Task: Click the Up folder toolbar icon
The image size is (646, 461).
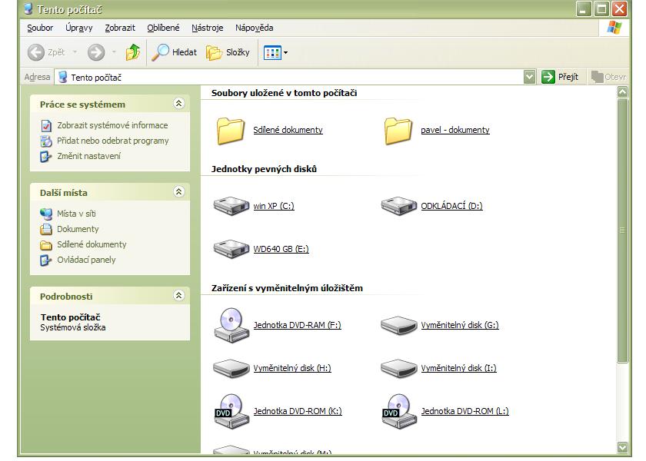Action: coord(132,52)
